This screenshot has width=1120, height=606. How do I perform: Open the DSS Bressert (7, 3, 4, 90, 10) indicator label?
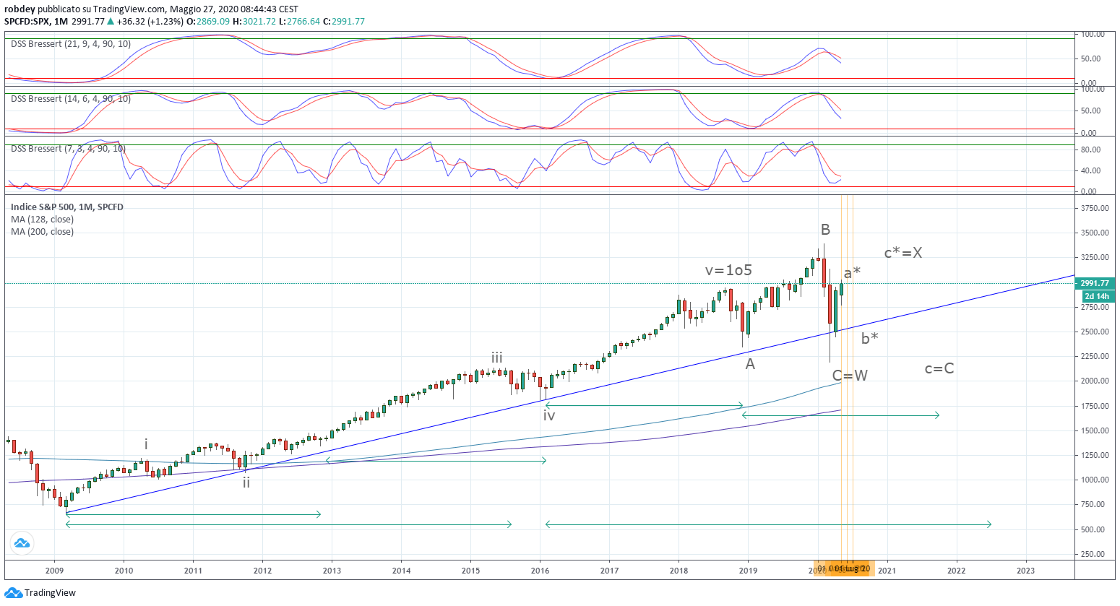(x=68, y=149)
